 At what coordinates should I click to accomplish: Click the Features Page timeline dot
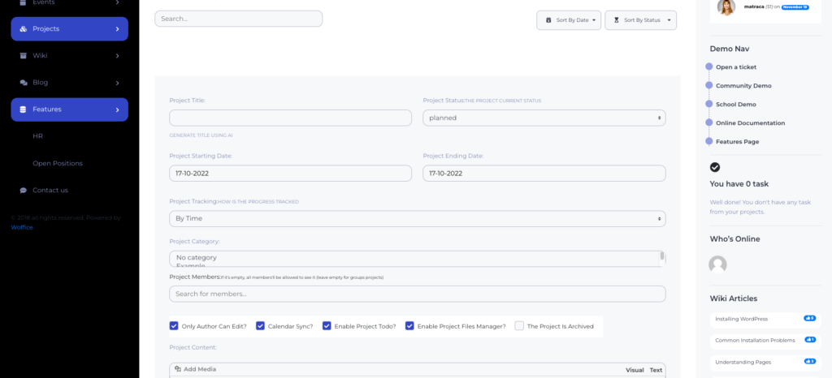coord(708,141)
